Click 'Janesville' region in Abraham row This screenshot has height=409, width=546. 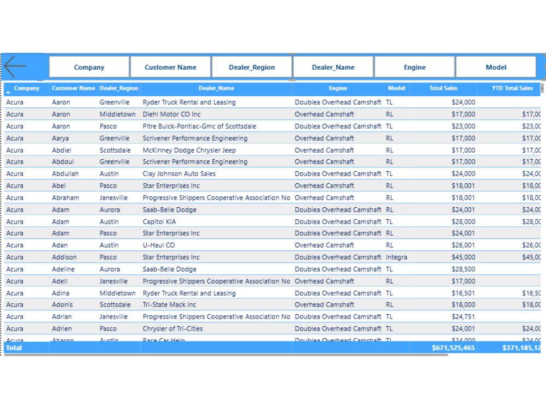pyautogui.click(x=114, y=198)
